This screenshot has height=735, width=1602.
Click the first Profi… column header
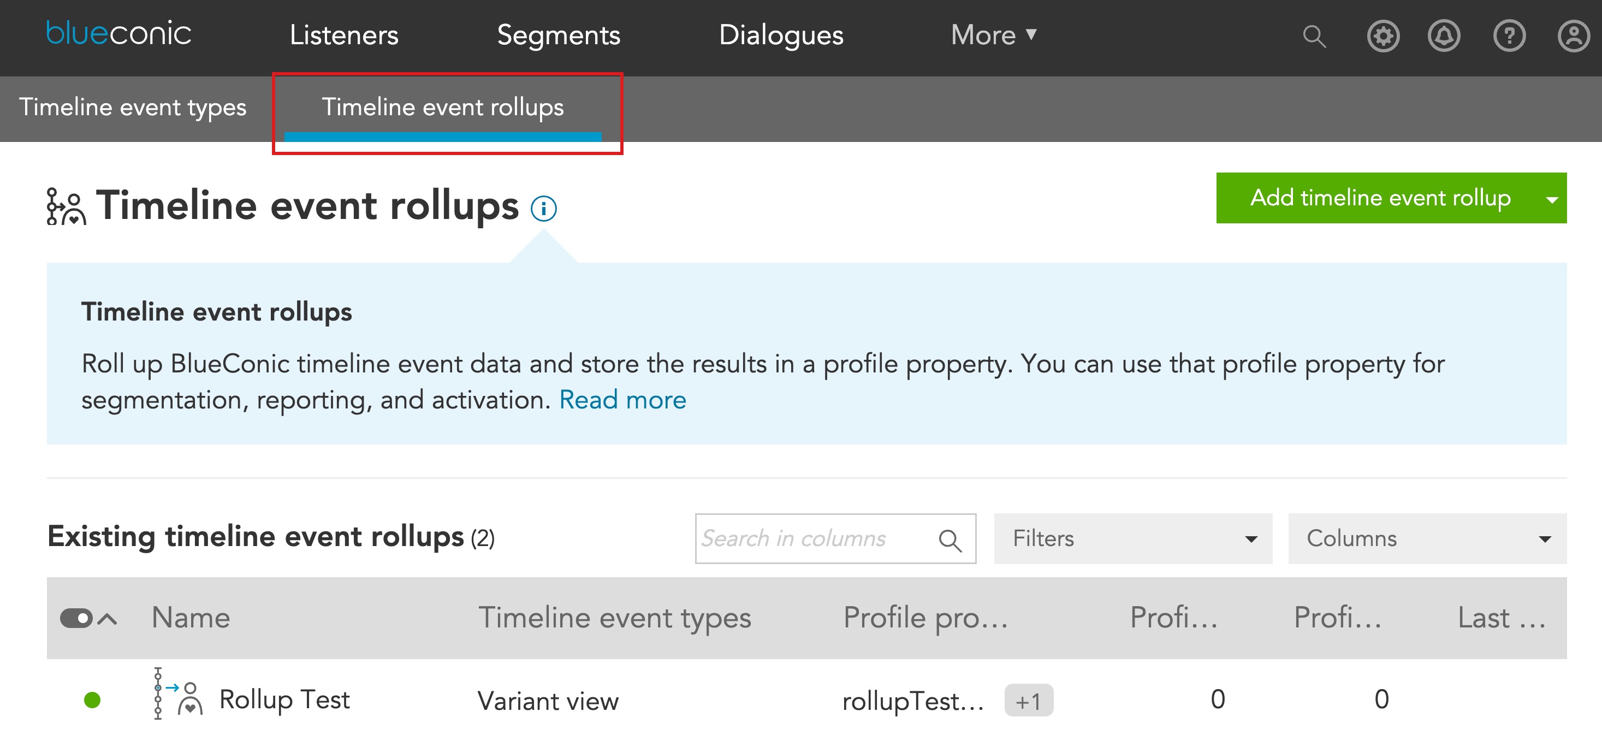click(x=1173, y=618)
